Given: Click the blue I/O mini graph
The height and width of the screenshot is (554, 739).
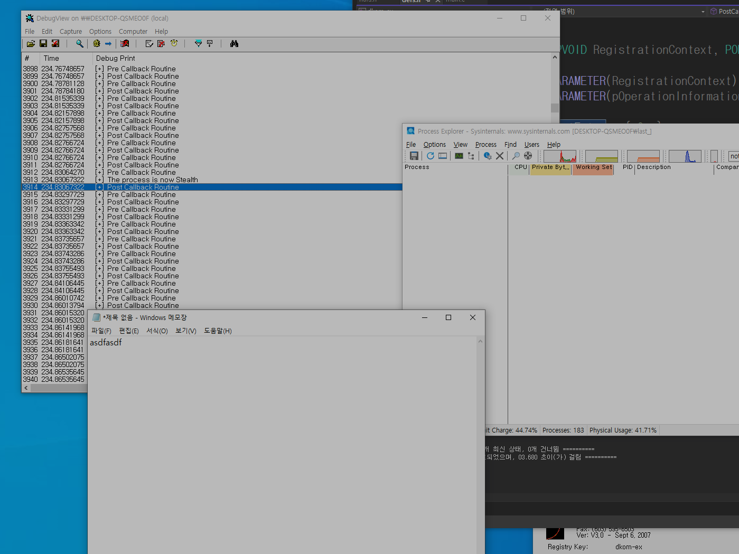Looking at the screenshot, I should pyautogui.click(x=685, y=156).
